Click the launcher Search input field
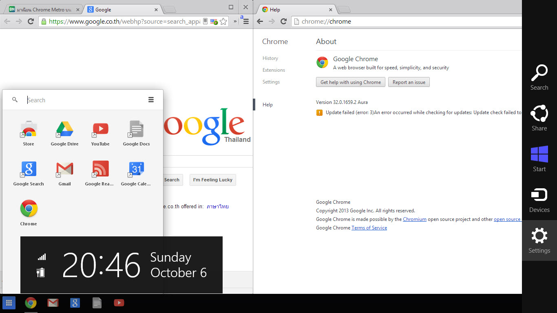Screen dimensions: 557x313 (84, 100)
